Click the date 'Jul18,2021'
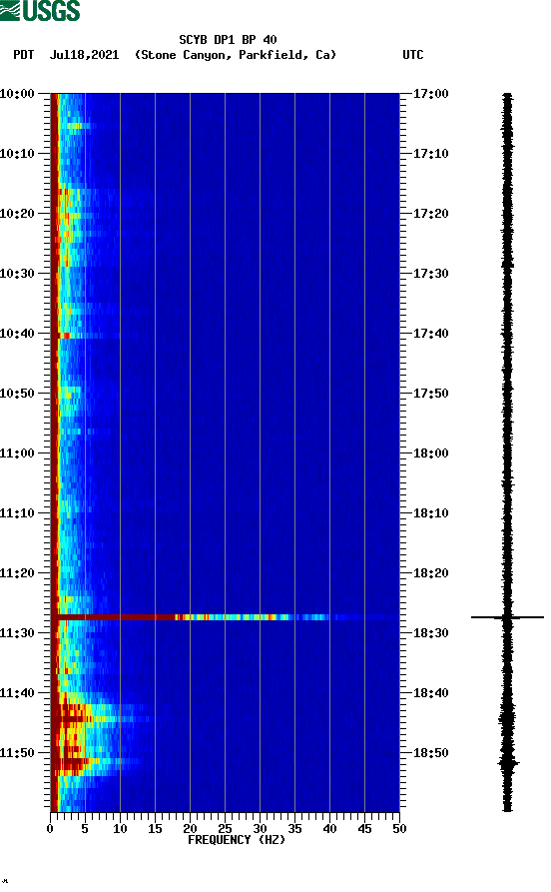The height and width of the screenshot is (892, 551). tap(84, 55)
